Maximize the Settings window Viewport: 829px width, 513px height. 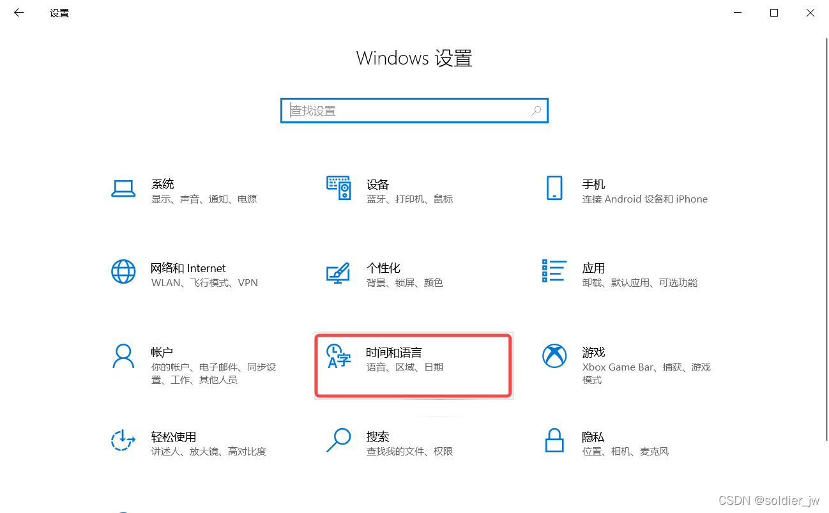(x=774, y=13)
